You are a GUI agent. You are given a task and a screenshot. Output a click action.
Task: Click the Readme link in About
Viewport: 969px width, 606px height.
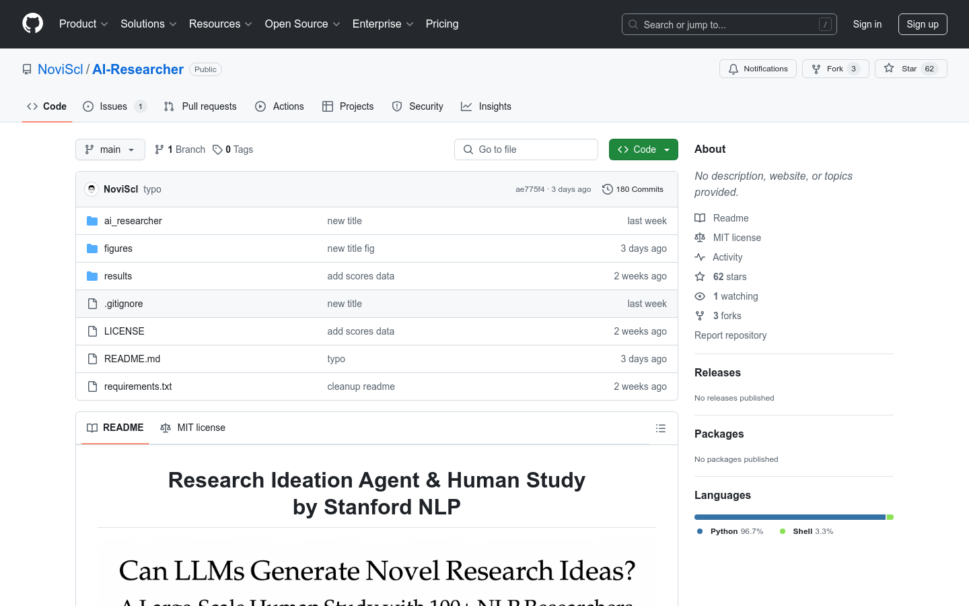point(721,218)
